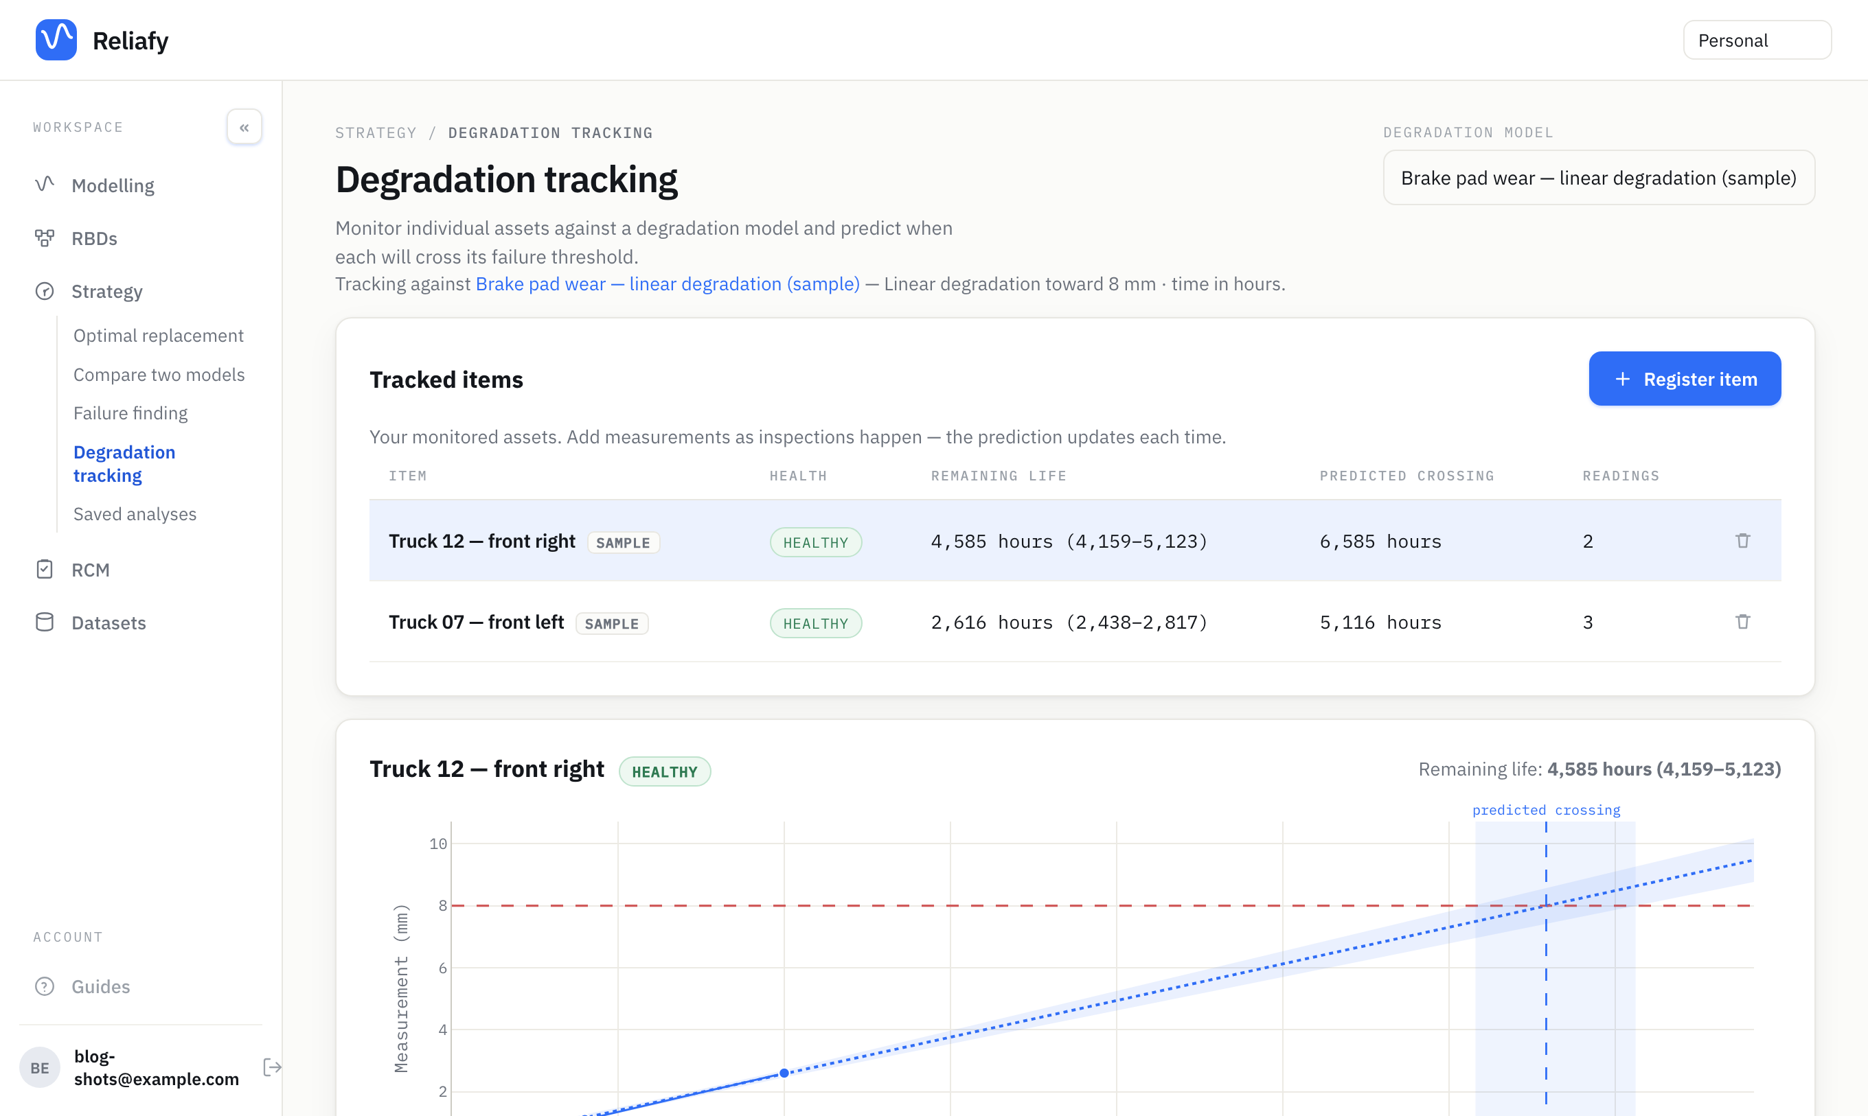Select the Truck 12 — front right row
1868x1116 pixels.
point(1074,541)
